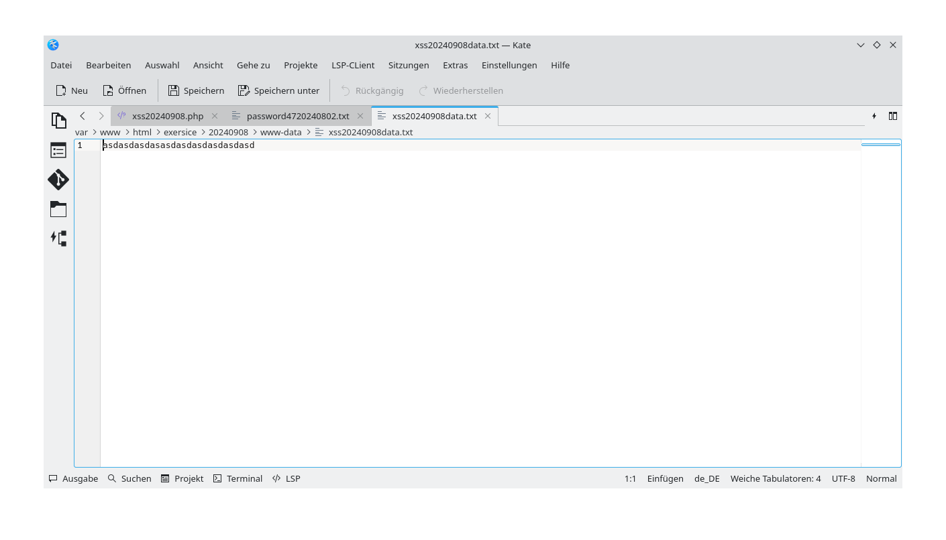Open the Filesystem browser sidebar panel
This screenshot has height=540, width=946.
[58, 208]
